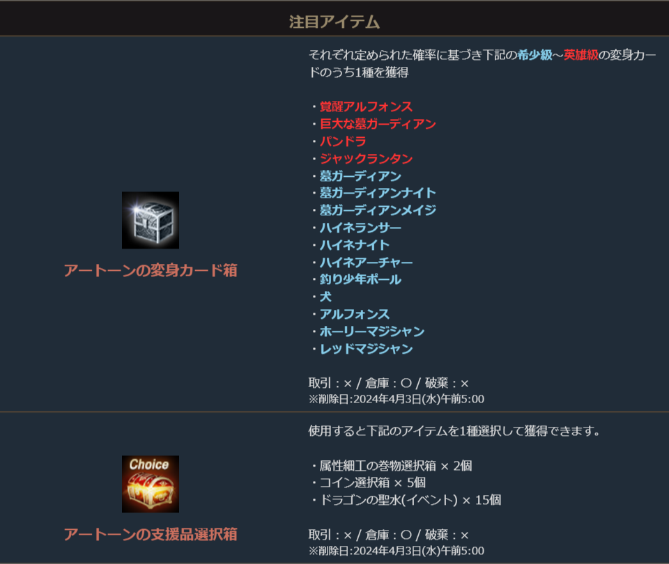
Task: Click 覚醒アルフォンス in the card list
Action: [x=366, y=106]
